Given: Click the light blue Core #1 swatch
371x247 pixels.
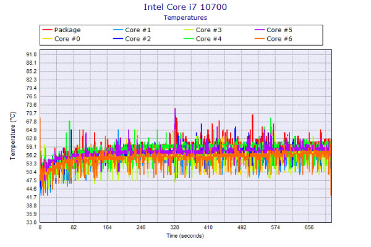Looking at the screenshot, I should [x=118, y=30].
